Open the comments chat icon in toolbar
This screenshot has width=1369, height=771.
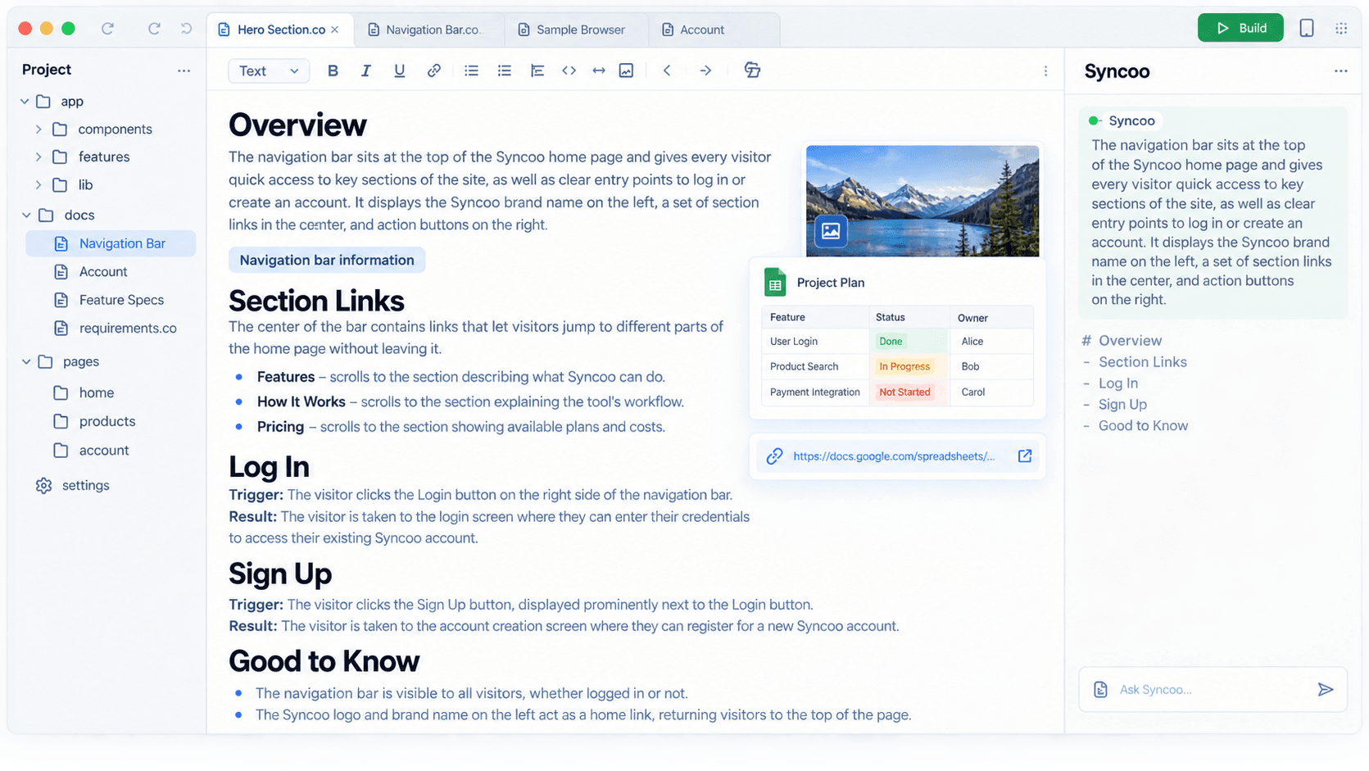[752, 70]
